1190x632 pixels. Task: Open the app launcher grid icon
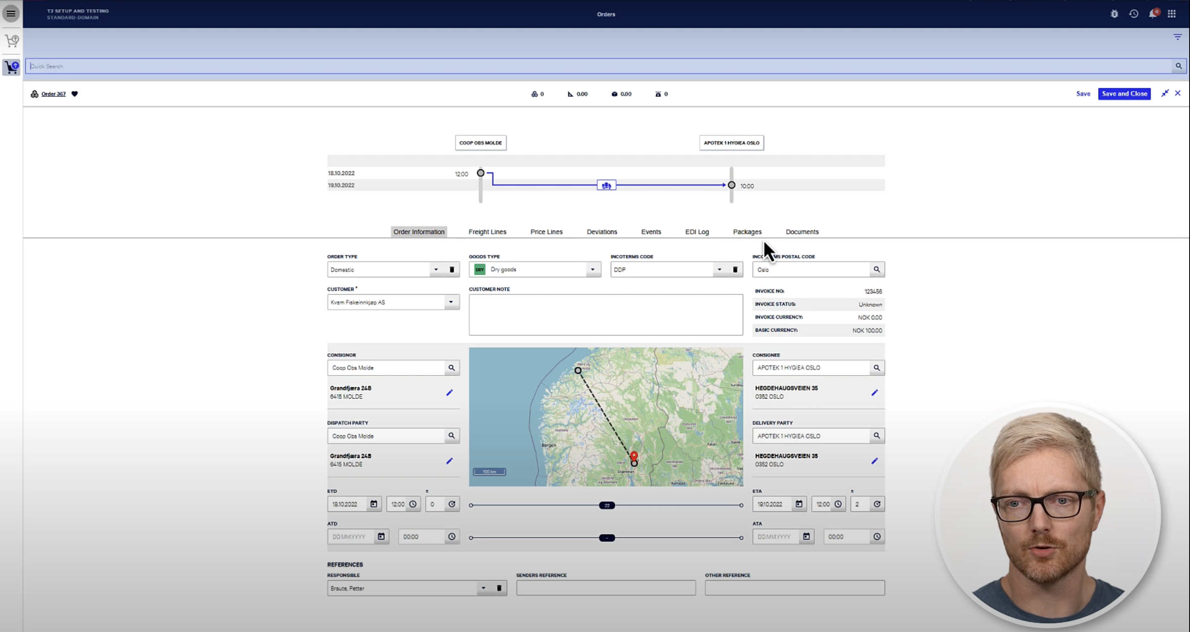click(x=1172, y=13)
